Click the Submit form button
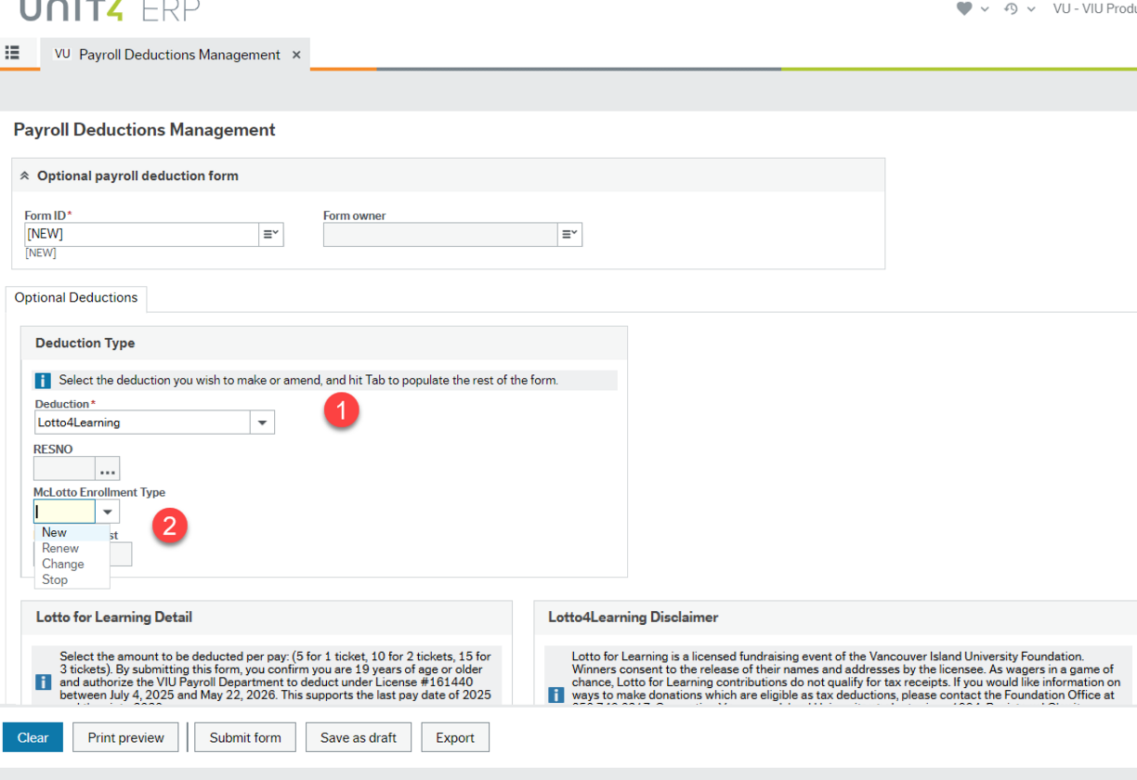The width and height of the screenshot is (1137, 780). (x=245, y=737)
